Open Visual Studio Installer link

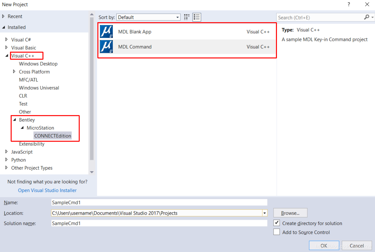47,190
